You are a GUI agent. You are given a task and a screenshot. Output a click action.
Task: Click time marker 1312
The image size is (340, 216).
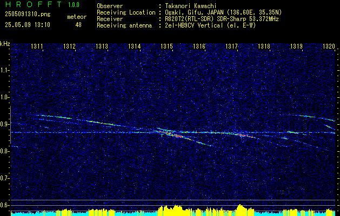pyautogui.click(x=69, y=46)
